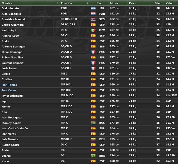Open the Nombre column dropdown arrow
This screenshot has height=164, width=178.
(x=58, y=3)
